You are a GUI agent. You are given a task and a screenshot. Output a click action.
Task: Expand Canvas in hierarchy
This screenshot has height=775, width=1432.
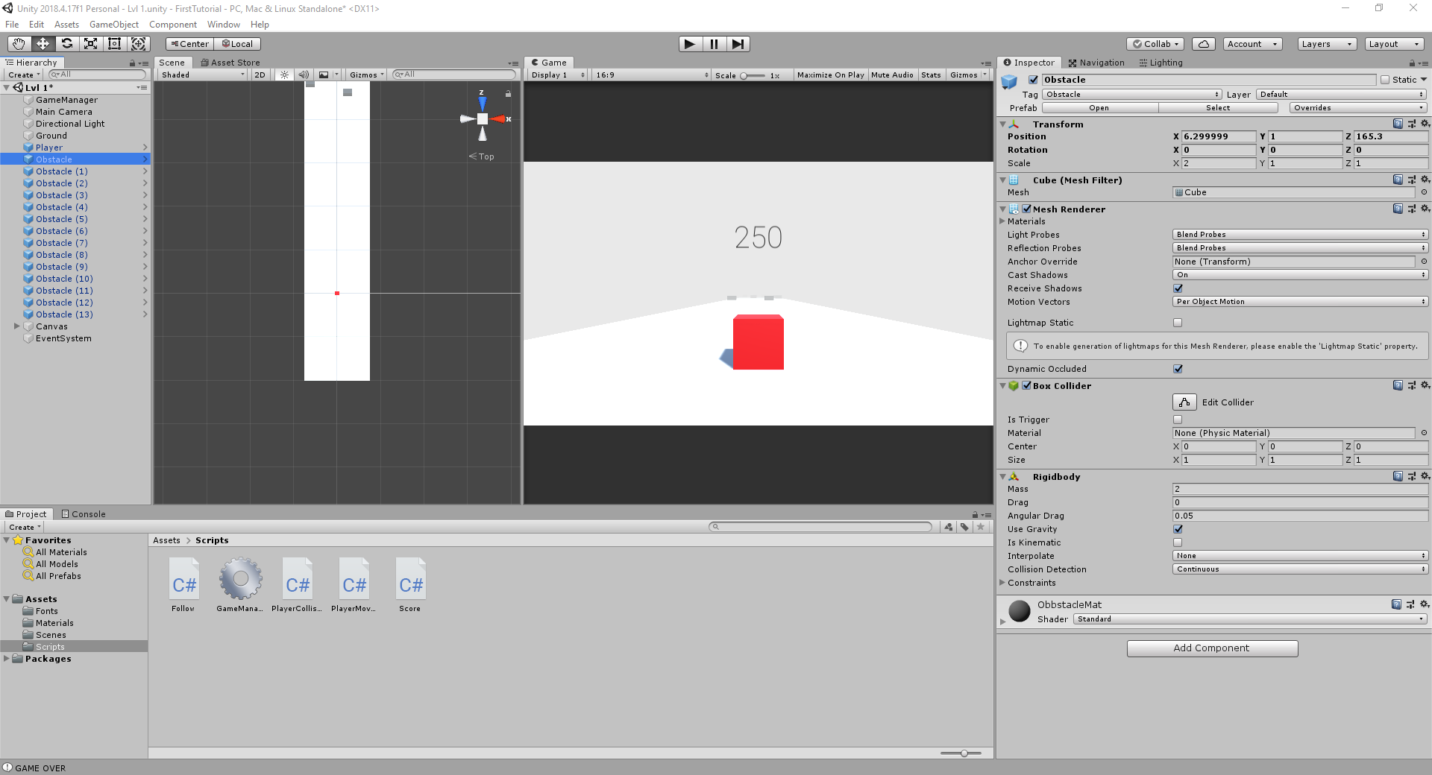coord(16,326)
